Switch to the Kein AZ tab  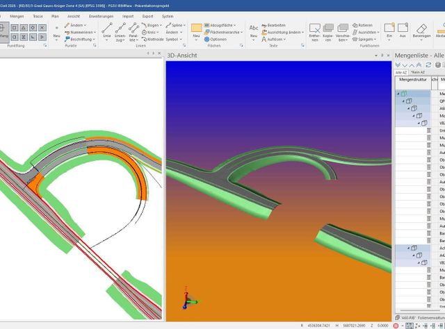coord(418,72)
